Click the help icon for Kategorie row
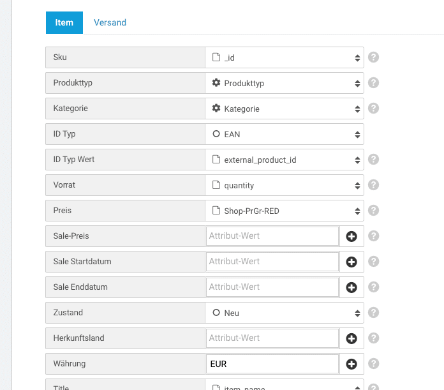Viewport: 444px width, 390px height. (374, 109)
